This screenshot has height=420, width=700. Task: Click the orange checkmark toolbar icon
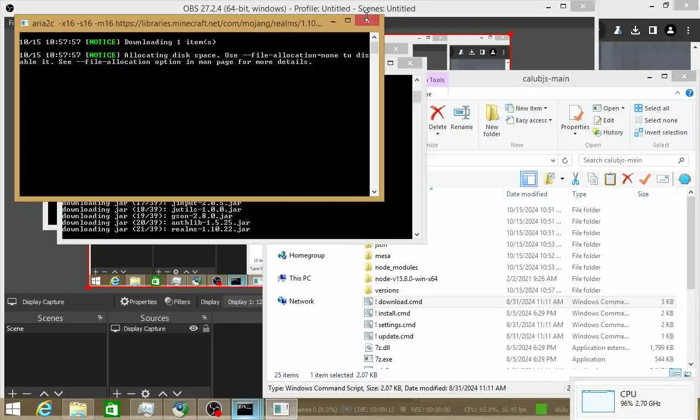(x=645, y=179)
